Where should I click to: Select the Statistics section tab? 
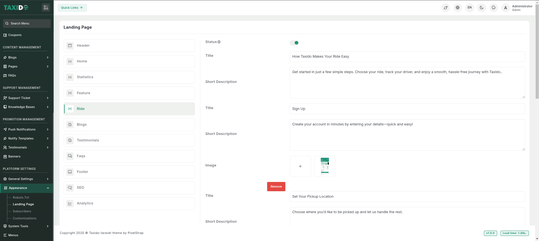click(x=129, y=77)
